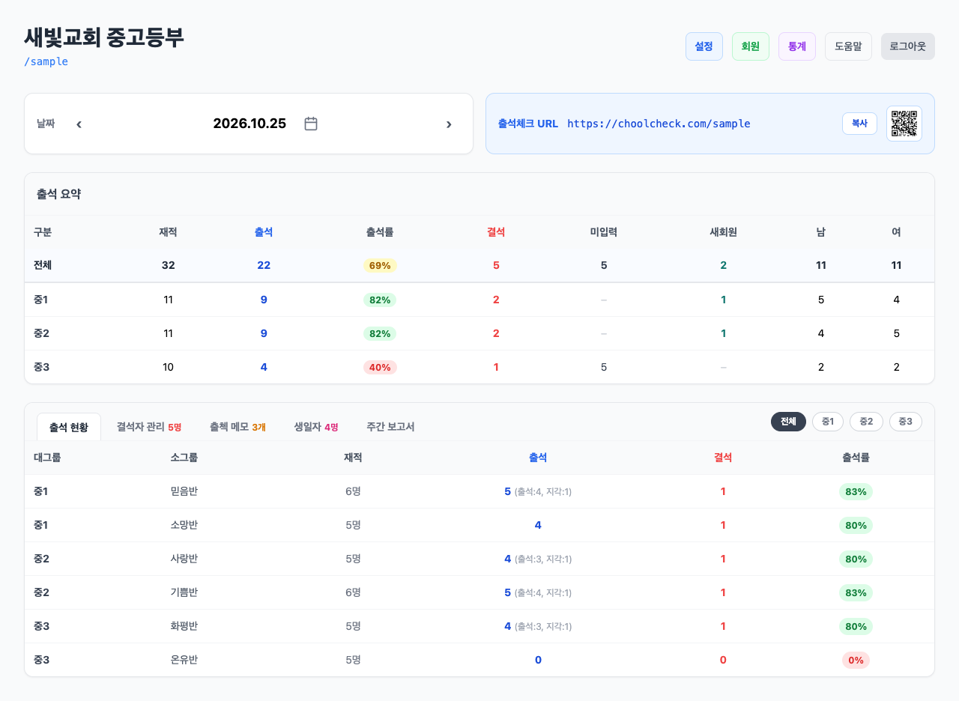Viewport: 959px width, 701px height.
Task: Select 온유반 small group name
Action: (x=184, y=660)
